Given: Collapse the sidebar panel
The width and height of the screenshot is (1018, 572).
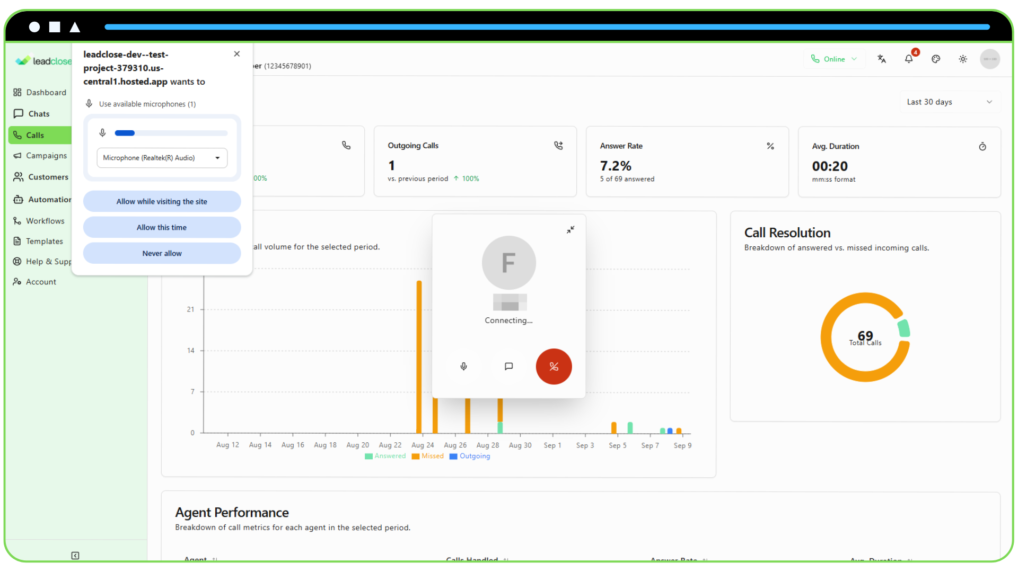Looking at the screenshot, I should [x=75, y=556].
